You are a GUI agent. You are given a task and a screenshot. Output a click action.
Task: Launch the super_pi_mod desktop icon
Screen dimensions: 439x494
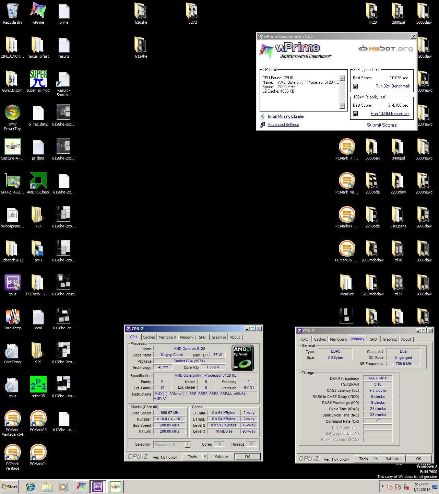click(x=38, y=81)
